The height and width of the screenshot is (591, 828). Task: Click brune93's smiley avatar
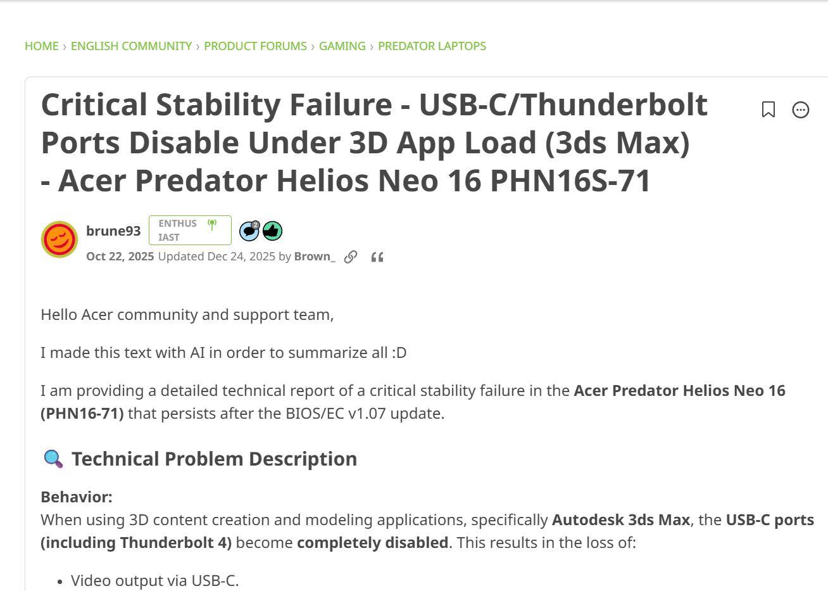(60, 239)
